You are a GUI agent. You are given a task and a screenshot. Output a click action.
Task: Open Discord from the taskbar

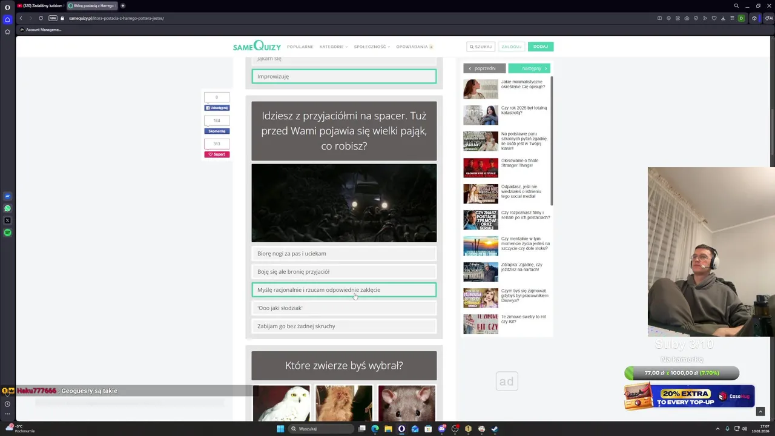441,429
